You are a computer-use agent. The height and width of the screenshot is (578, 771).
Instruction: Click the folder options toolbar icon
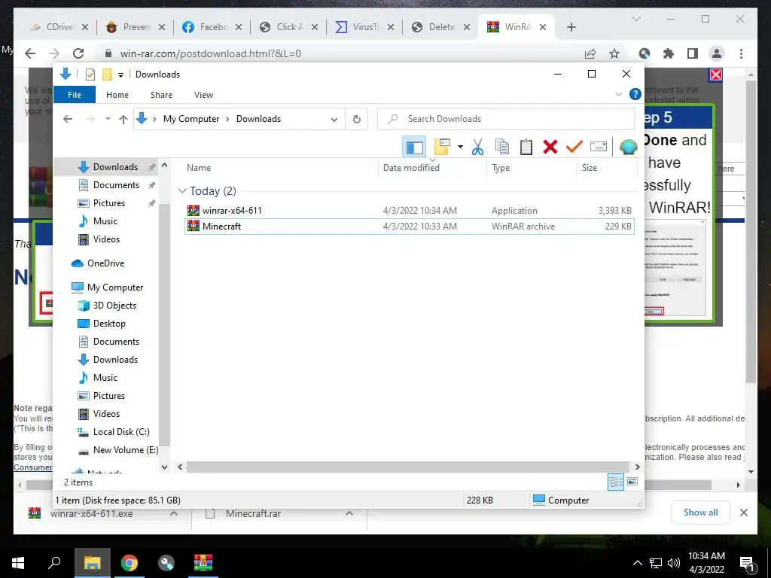coord(443,147)
